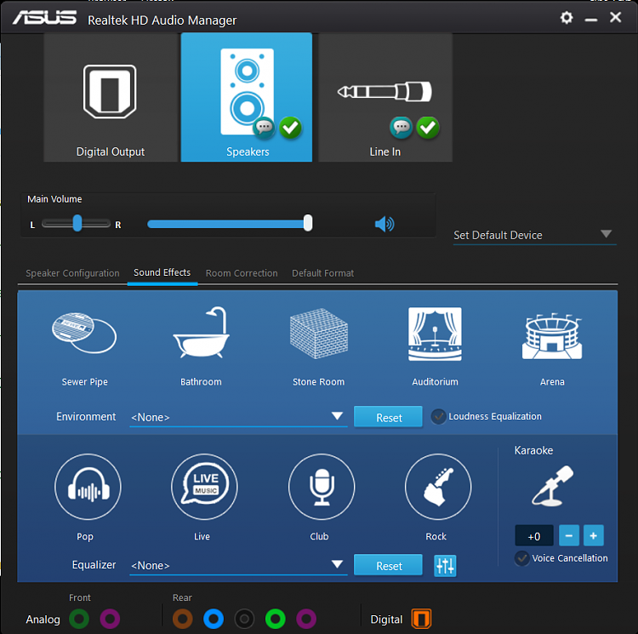Switch to Sound Effects tab

(x=162, y=272)
